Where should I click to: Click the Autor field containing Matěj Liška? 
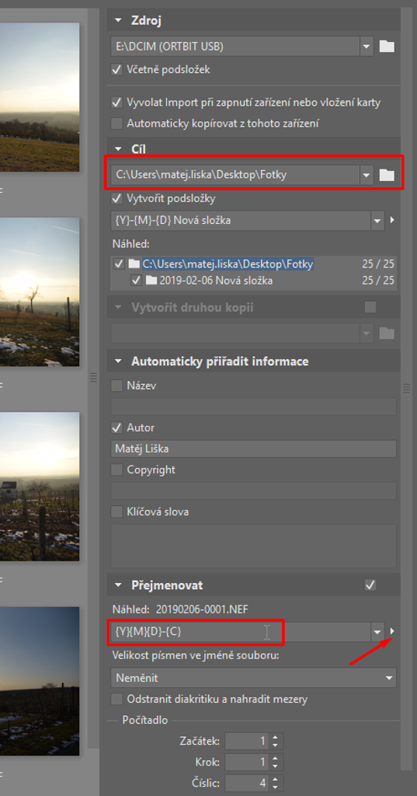[254, 449]
